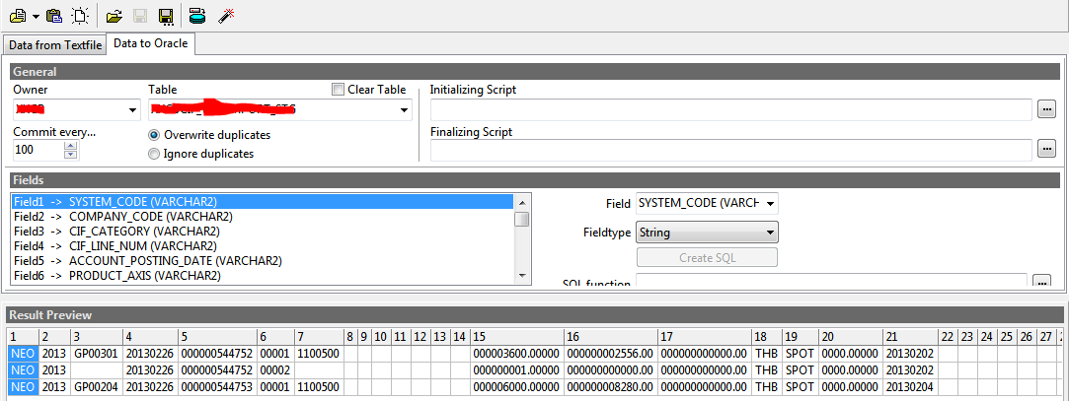
Task: Enable the Clear Table checkbox
Action: (x=339, y=90)
